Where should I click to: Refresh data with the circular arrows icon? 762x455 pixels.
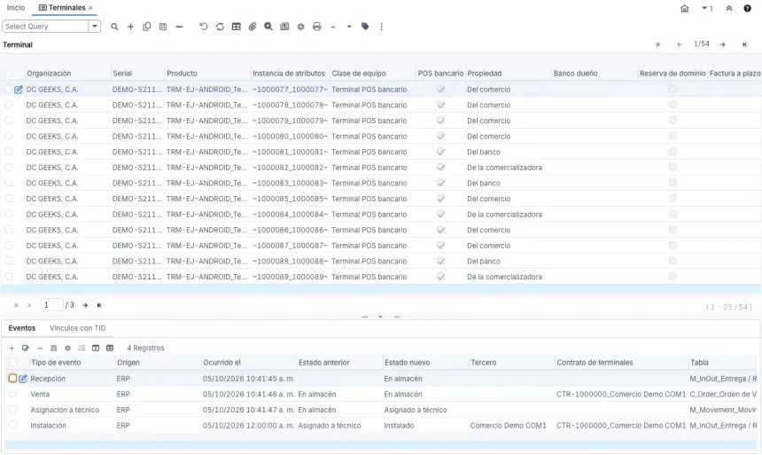point(220,27)
